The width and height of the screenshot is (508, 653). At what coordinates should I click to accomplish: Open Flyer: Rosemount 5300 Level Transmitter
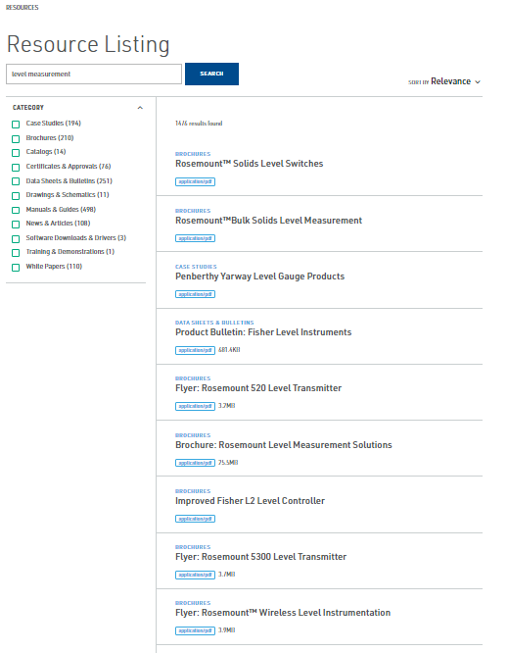[x=260, y=556]
